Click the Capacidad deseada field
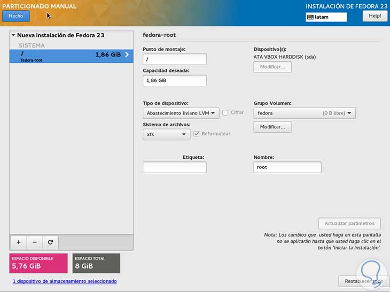Viewport: 390px width, 292px height. tap(175, 80)
